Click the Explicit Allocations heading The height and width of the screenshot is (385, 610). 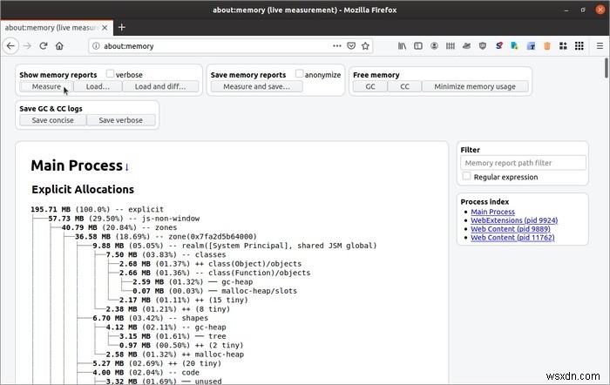[x=83, y=189]
